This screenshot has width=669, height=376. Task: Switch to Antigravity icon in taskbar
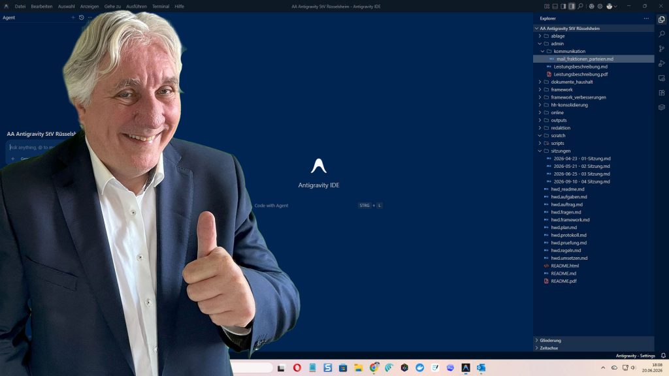[465, 368]
